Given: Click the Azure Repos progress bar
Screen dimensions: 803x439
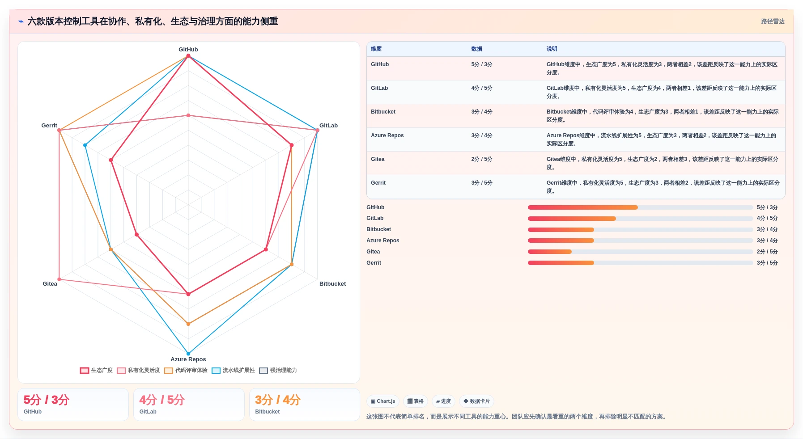Looking at the screenshot, I should pyautogui.click(x=641, y=241).
